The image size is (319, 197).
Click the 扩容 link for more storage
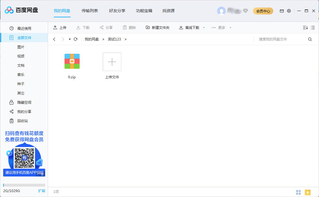(42, 191)
